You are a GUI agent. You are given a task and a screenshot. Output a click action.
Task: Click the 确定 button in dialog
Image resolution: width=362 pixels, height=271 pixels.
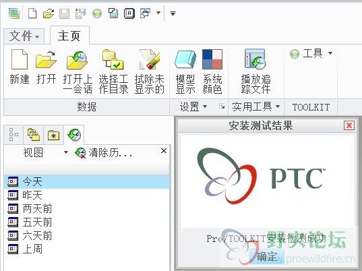click(x=267, y=256)
